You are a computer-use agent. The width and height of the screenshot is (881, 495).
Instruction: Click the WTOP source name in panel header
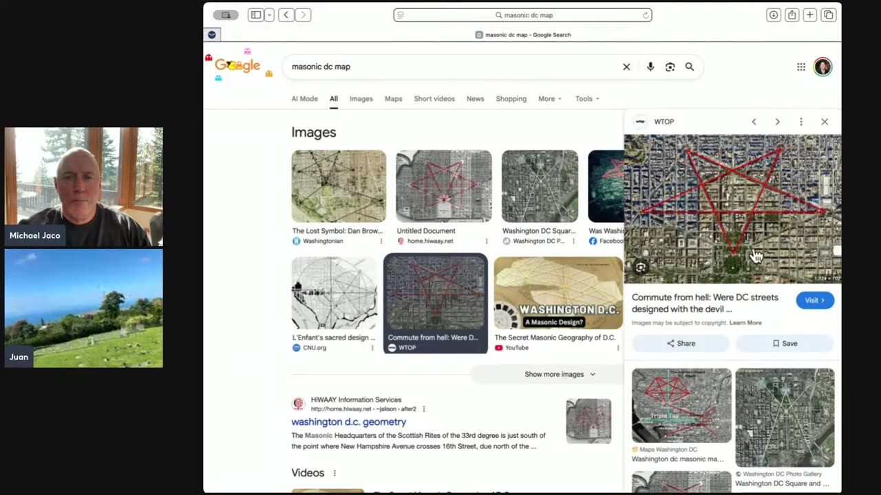coord(664,122)
